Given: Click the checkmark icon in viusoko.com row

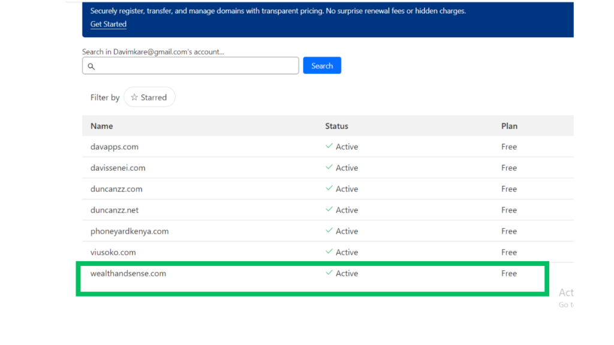Looking at the screenshot, I should (x=329, y=252).
